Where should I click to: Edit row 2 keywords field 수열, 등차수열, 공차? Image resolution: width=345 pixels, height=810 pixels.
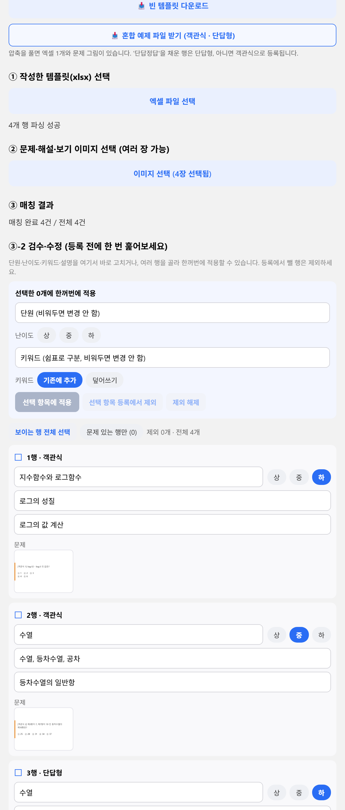[172, 658]
